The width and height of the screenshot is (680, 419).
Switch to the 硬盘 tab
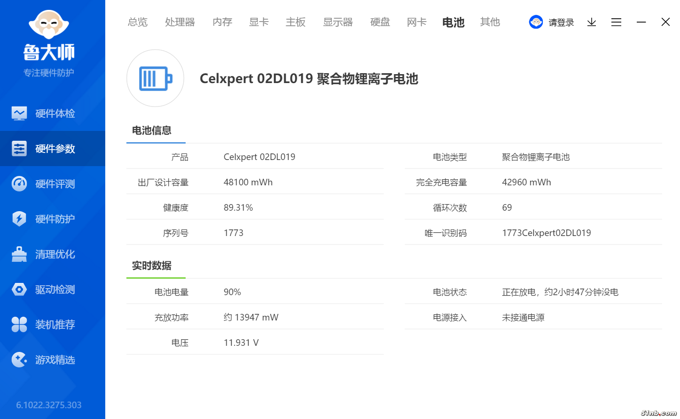click(380, 22)
